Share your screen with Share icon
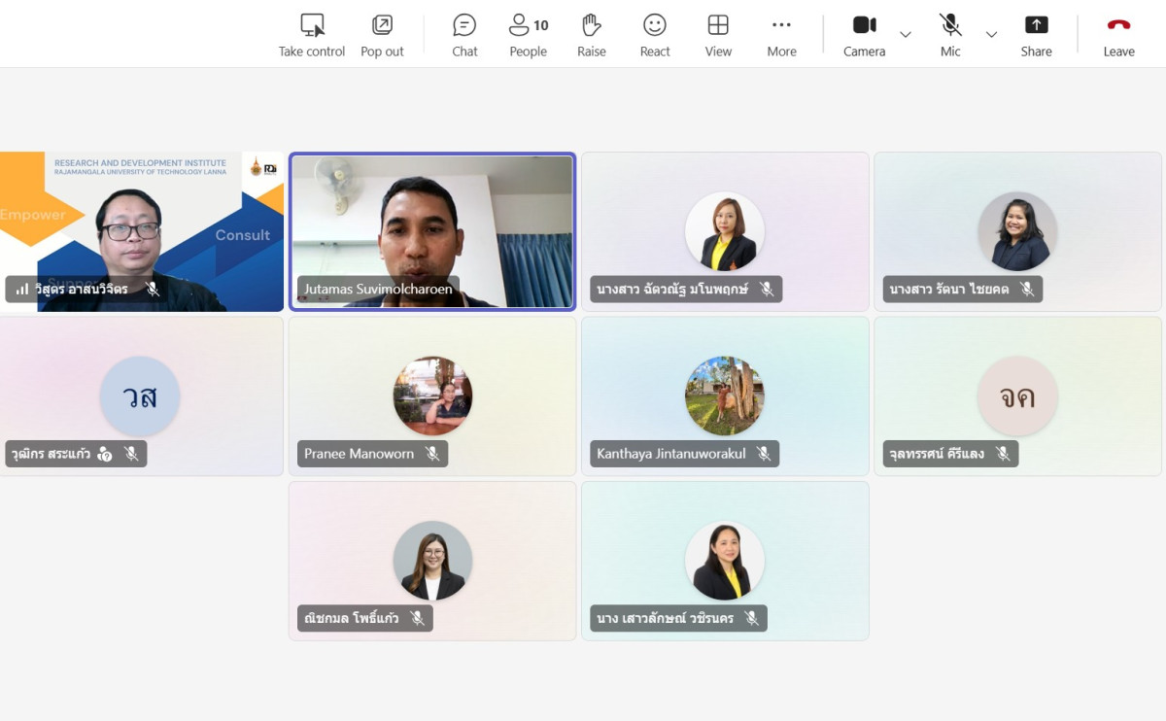 pos(1036,26)
